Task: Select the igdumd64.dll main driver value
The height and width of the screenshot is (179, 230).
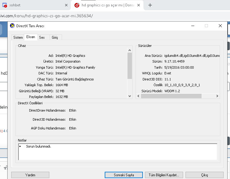Action: click(192, 56)
